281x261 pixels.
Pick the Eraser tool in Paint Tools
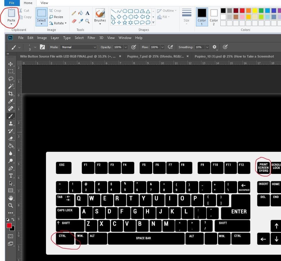[74, 21]
